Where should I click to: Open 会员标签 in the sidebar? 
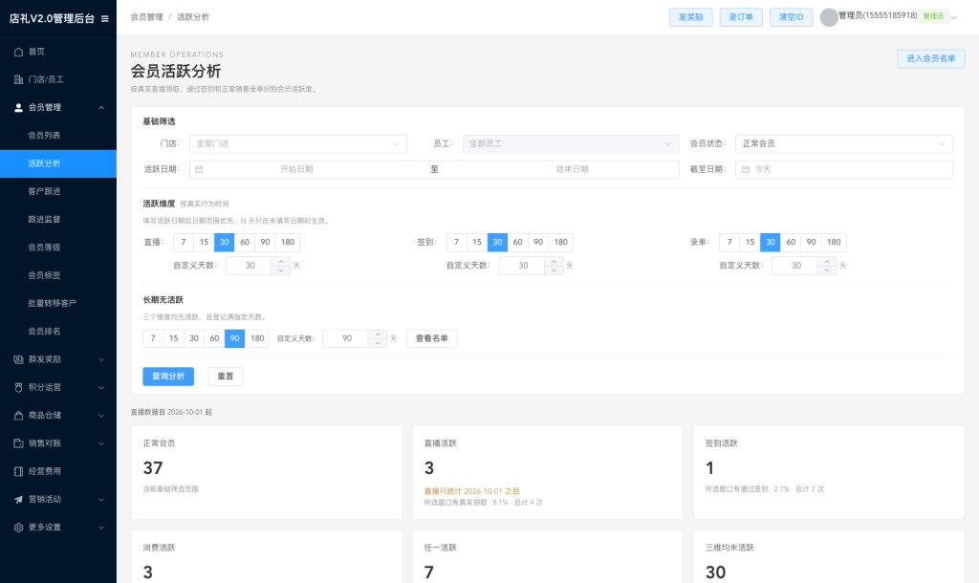58,275
